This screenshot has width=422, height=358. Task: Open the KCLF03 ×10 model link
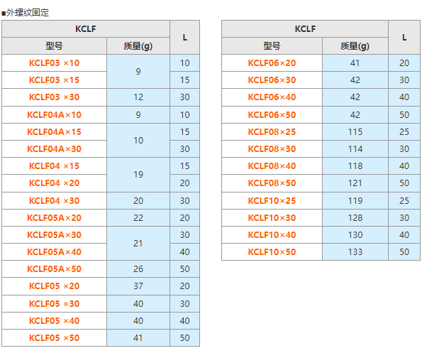[x=54, y=63]
